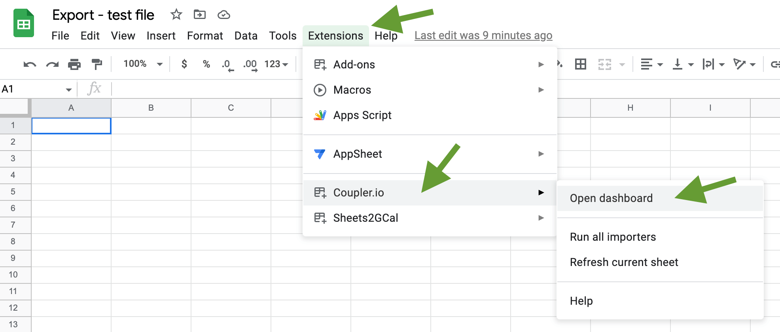Star the document with star icon

click(x=176, y=15)
